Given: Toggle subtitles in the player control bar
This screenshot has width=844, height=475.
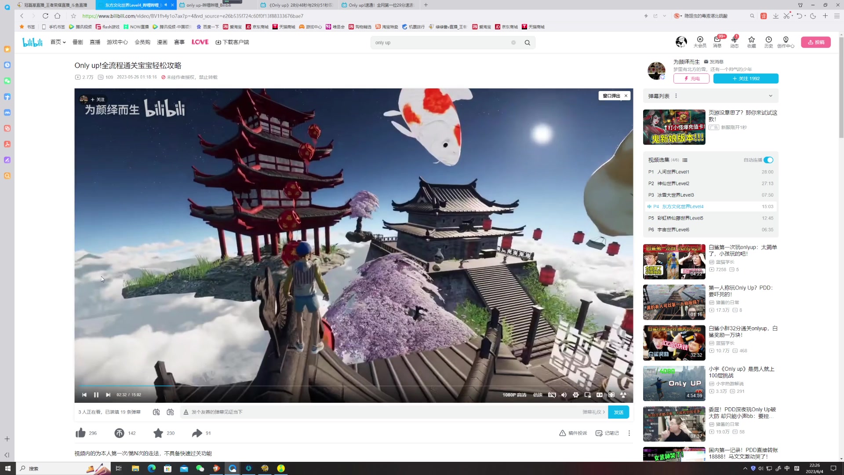Looking at the screenshot, I should point(552,395).
